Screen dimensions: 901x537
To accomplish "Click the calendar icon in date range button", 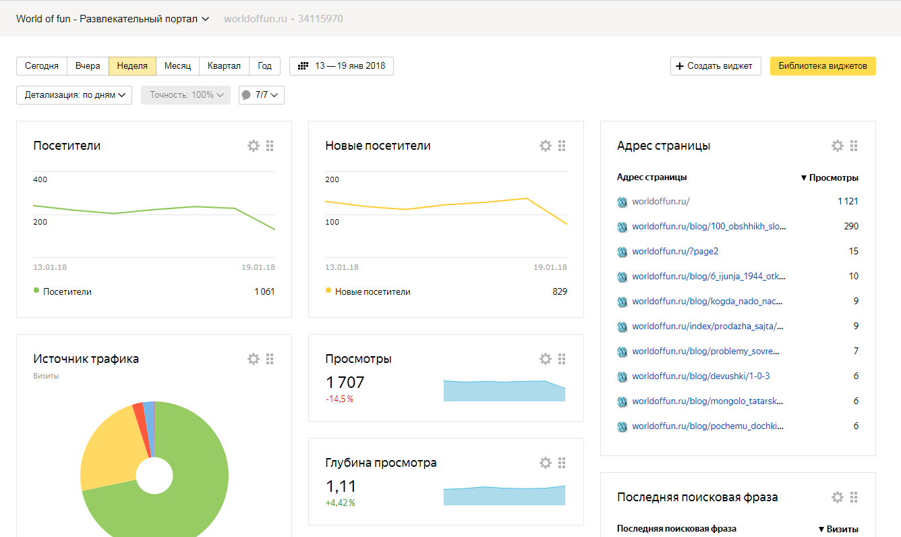I will pyautogui.click(x=303, y=66).
